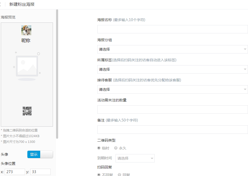Click the avatar photo in poster preview
This screenshot has width=248, height=176.
(x=26, y=30)
